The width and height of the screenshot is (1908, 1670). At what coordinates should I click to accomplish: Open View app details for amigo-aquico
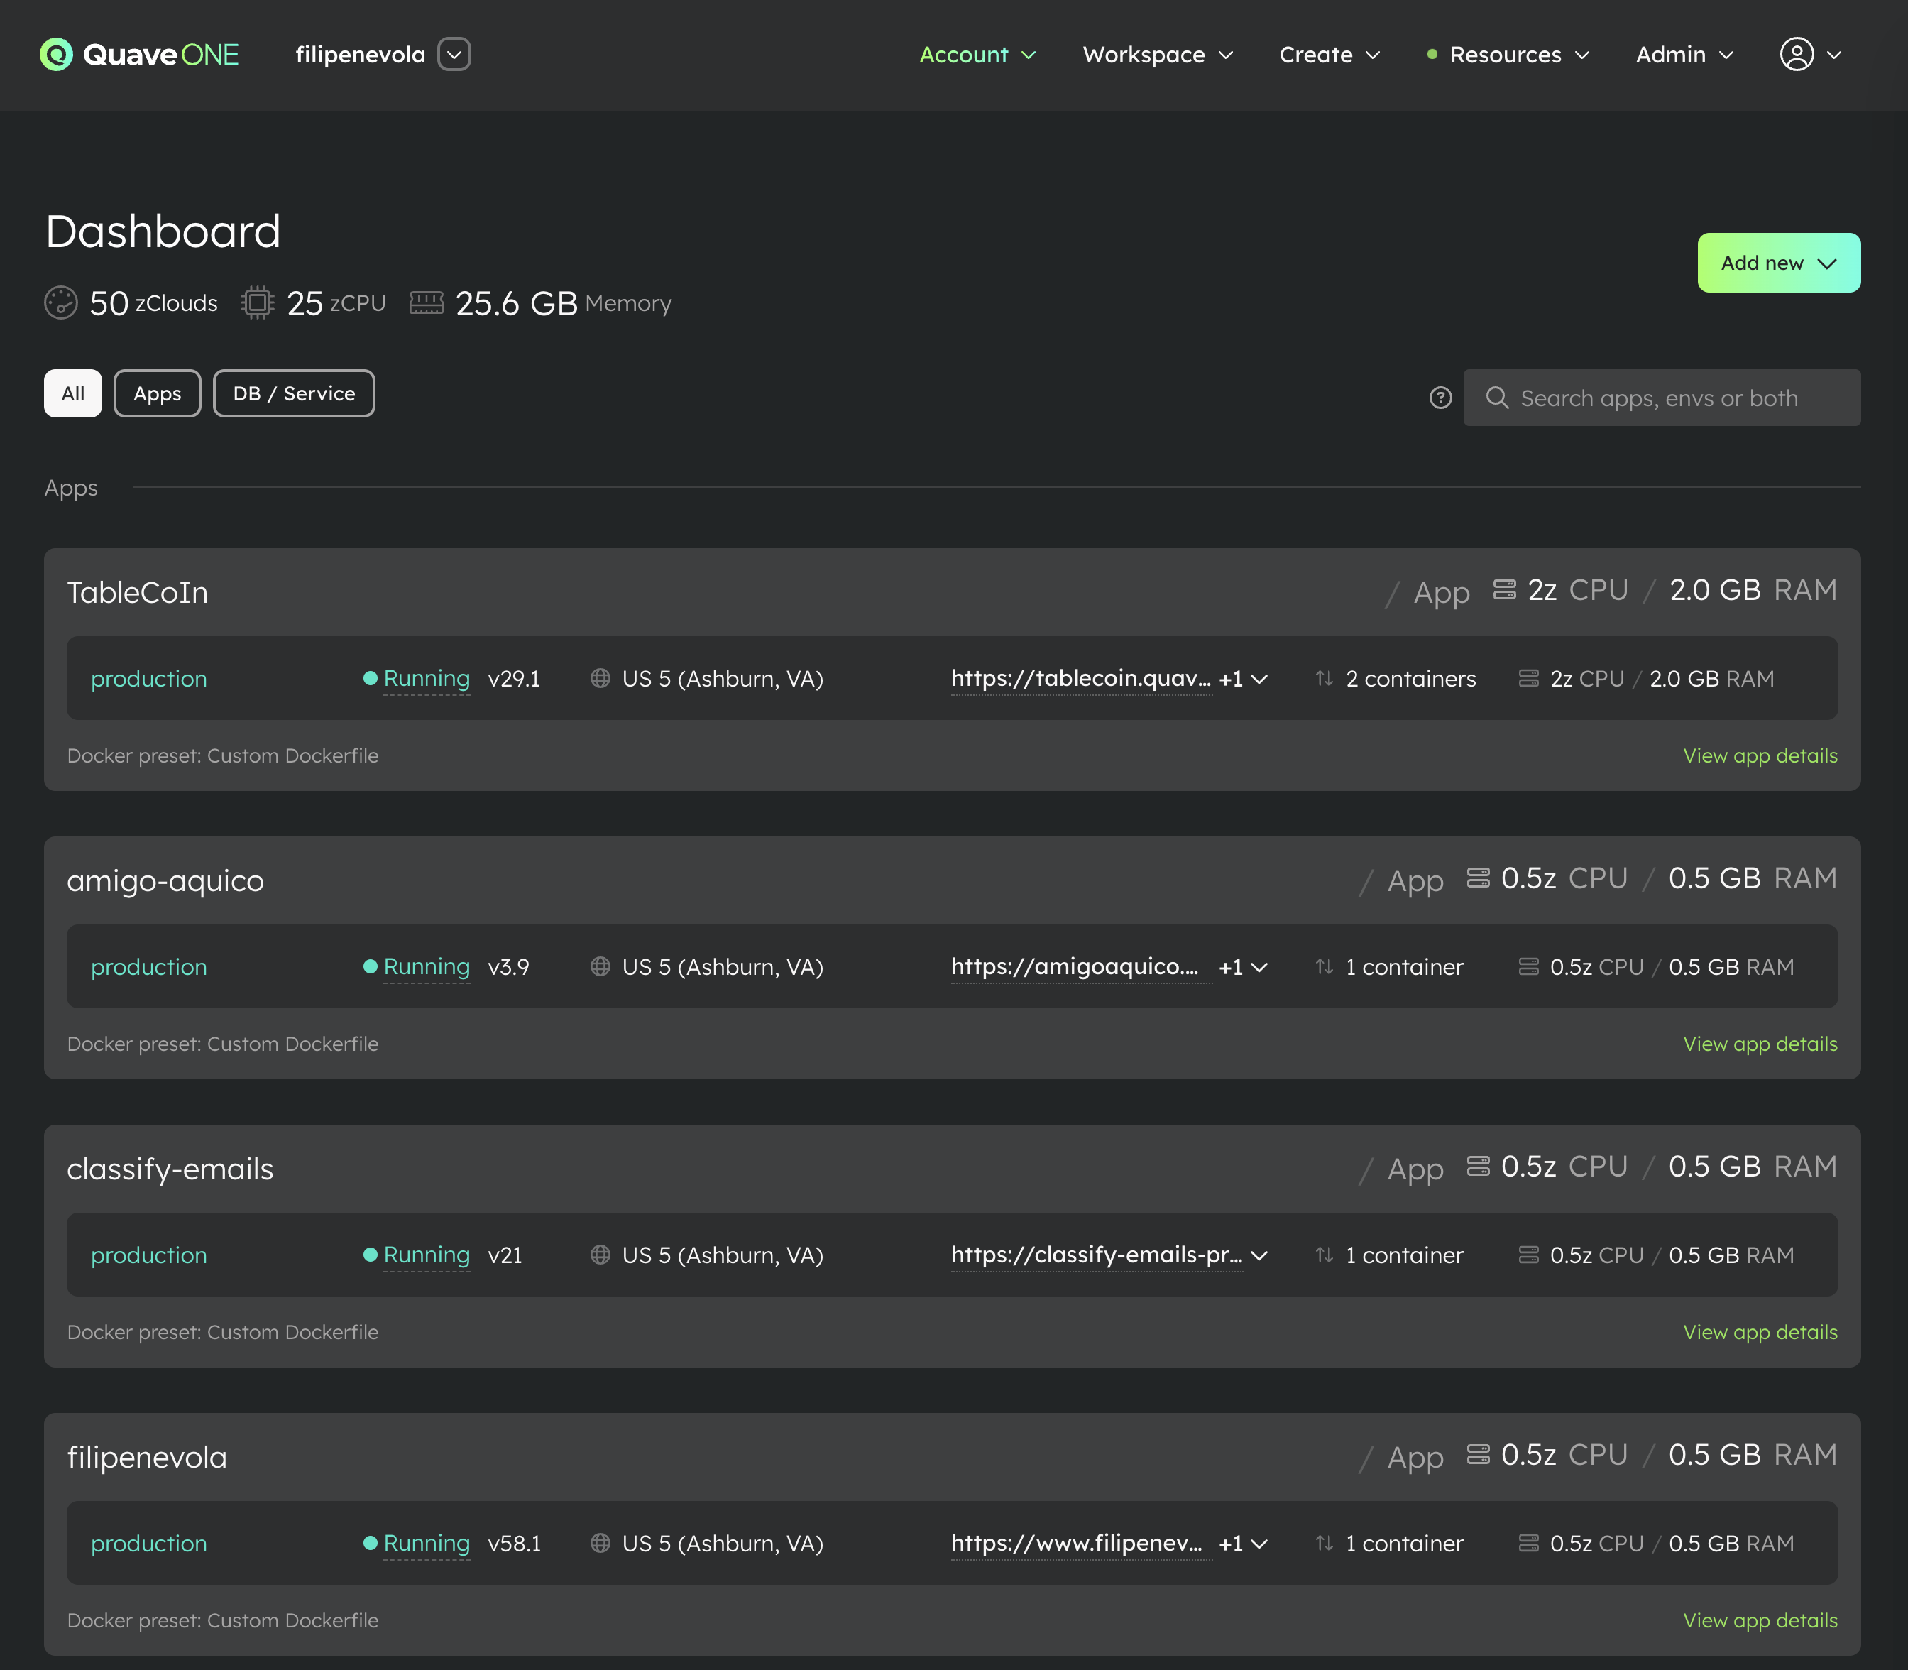(x=1760, y=1044)
